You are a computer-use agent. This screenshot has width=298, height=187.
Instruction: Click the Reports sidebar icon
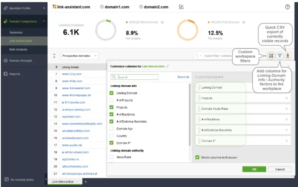pyautogui.click(x=6, y=74)
